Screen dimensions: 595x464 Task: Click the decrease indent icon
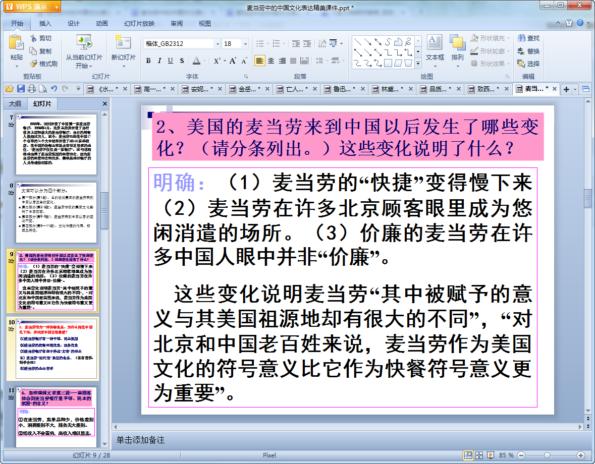click(296, 43)
